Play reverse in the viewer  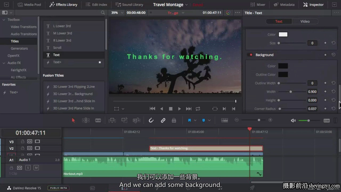(162, 109)
